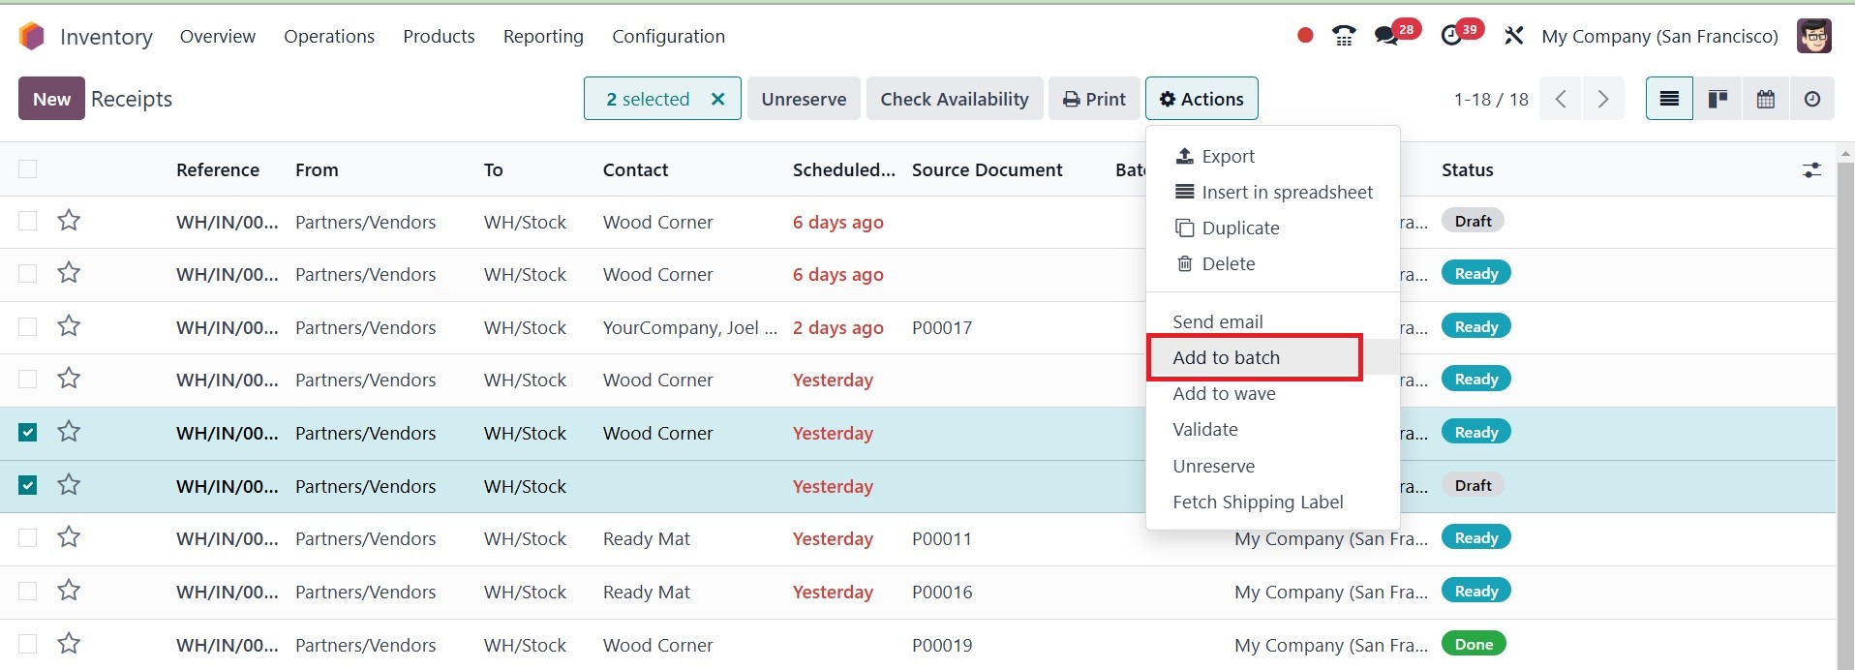This screenshot has height=670, width=1855.
Task: Uncheck the selected Wood Corner Yesterday row
Action: click(x=28, y=433)
